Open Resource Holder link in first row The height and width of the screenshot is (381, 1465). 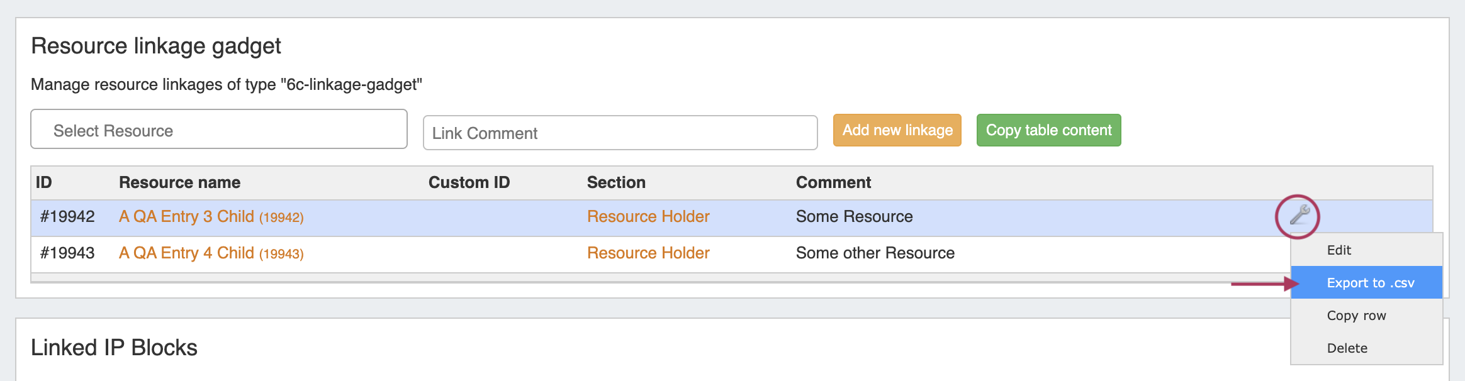tap(648, 217)
